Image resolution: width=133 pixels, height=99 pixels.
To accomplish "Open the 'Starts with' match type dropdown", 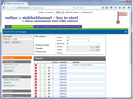I will coord(8,39).
